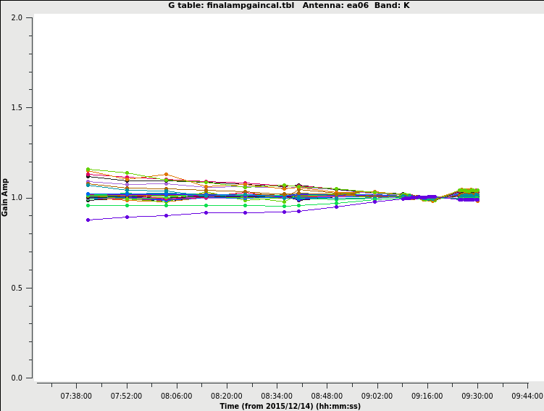Click the 08:48:00 time tick label
The width and height of the screenshot is (544, 411).
point(327,396)
